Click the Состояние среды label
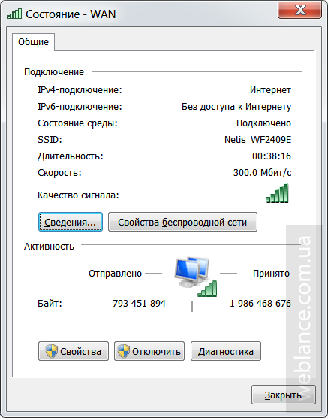Screen dimensions: 328x418 (77, 123)
